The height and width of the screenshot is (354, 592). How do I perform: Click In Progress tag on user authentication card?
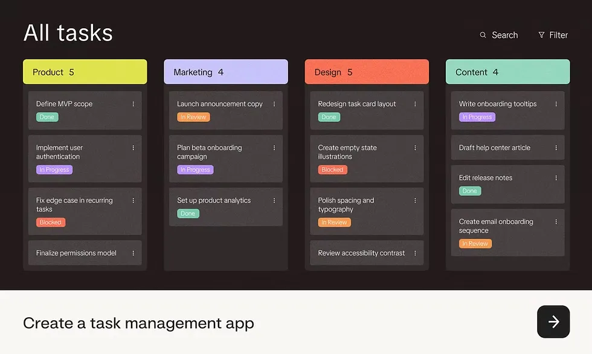tap(54, 169)
